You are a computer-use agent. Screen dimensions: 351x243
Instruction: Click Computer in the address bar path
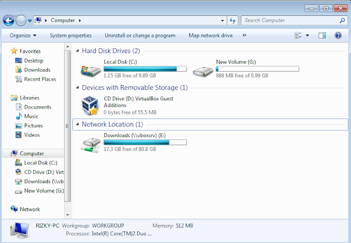point(63,20)
